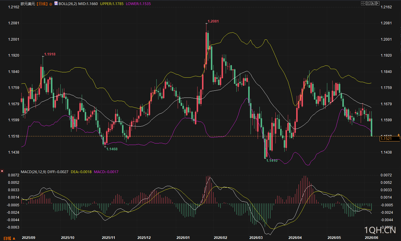401x241 pixels.
Task: Click the 1.1410 low price label
Action: point(272,160)
